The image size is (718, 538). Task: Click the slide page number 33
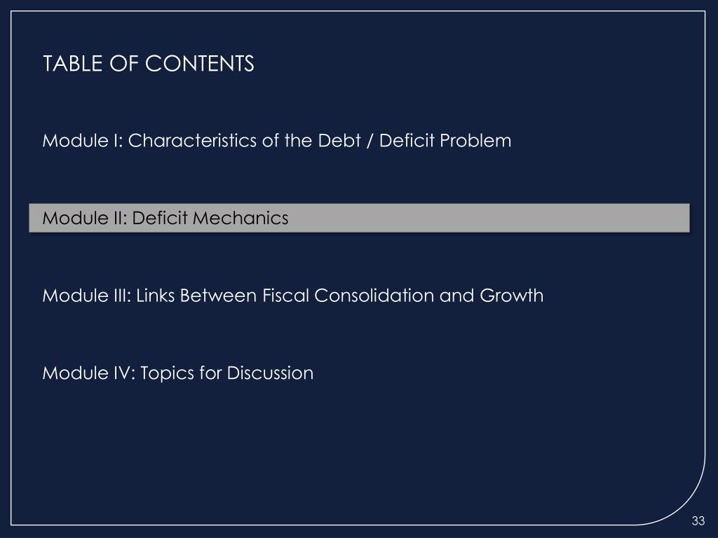click(698, 520)
